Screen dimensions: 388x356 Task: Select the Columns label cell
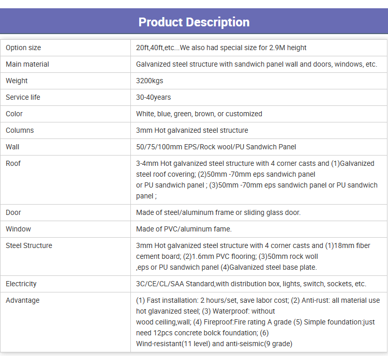click(65, 131)
